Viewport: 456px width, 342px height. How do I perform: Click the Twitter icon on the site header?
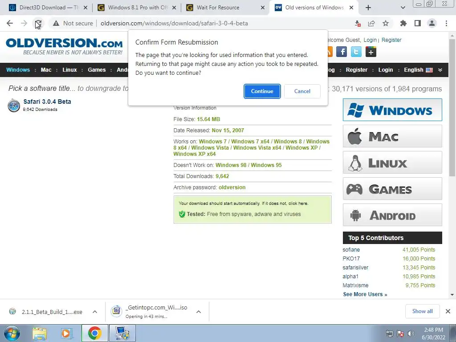(x=356, y=52)
